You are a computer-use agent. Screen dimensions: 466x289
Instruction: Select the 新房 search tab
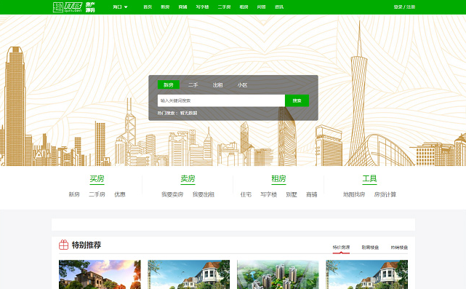169,85
